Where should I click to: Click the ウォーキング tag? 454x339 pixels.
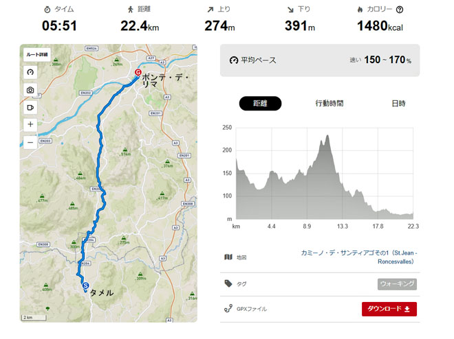(397, 284)
